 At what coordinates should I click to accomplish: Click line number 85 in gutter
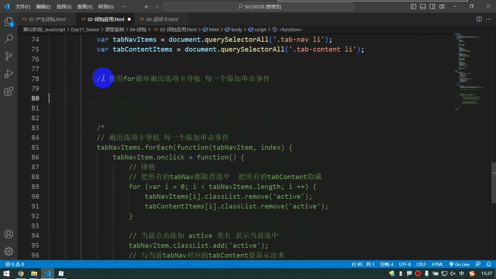35,147
